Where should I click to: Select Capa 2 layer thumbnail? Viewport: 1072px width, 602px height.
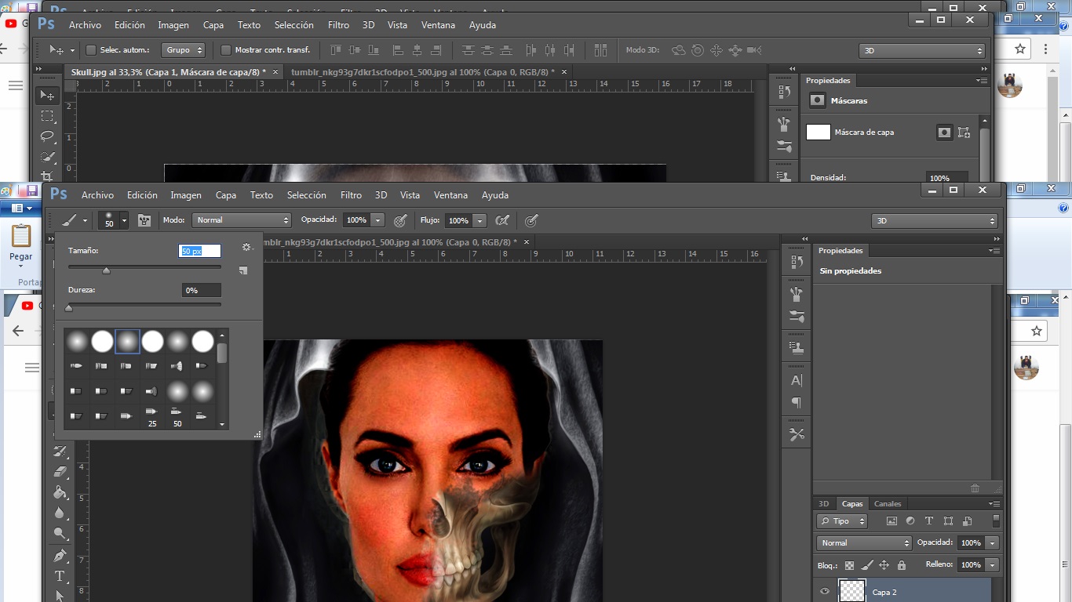851,590
